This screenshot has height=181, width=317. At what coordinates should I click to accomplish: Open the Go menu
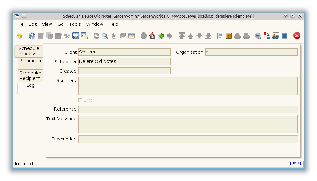tap(60, 24)
